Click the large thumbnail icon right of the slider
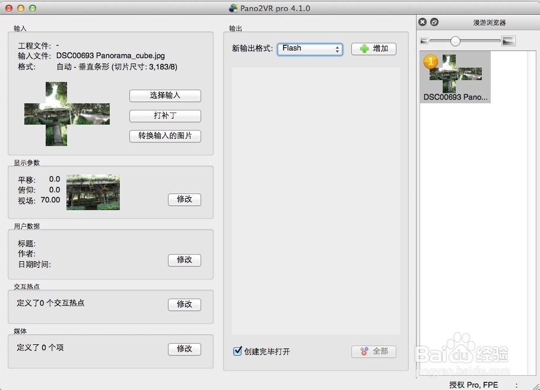The width and height of the screenshot is (540, 390). [x=507, y=41]
